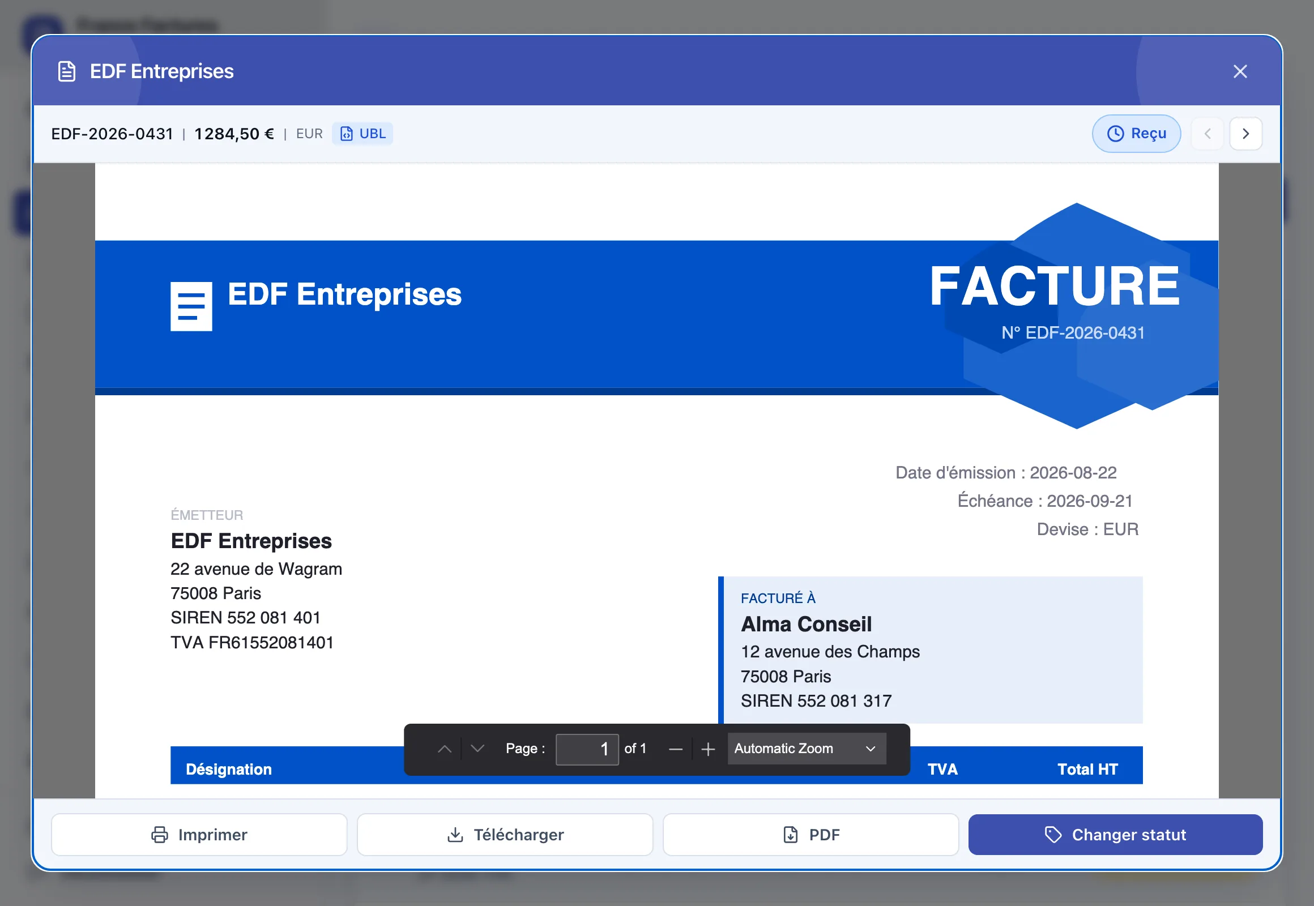Open the Automatic Zoom dropdown
The height and width of the screenshot is (906, 1314).
point(807,749)
